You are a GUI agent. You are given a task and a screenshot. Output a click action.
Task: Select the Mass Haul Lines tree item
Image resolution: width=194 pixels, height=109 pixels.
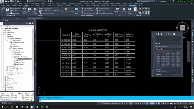click(21, 61)
